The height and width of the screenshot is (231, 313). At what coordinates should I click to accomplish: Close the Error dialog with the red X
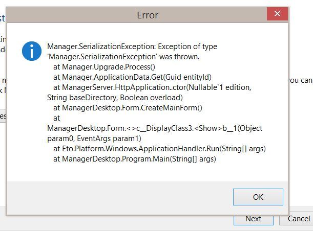point(277,14)
